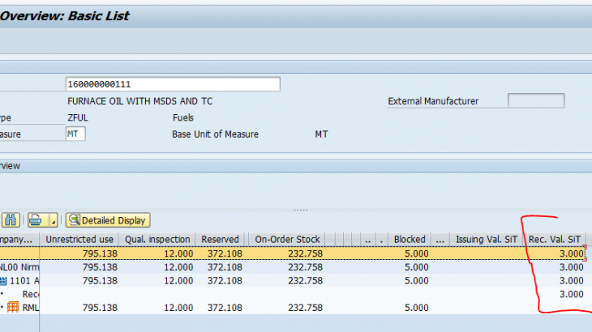Viewport: 592px width, 332px height.
Task: Click 795.138 in the NL00 Nirm row
Action: pyautogui.click(x=100, y=267)
